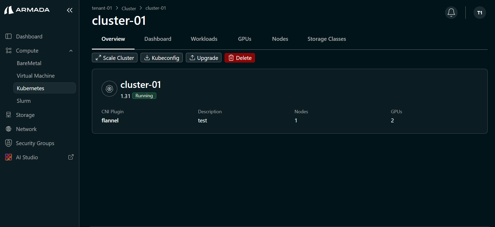Open the notifications bell
The image size is (495, 227).
pos(451,13)
